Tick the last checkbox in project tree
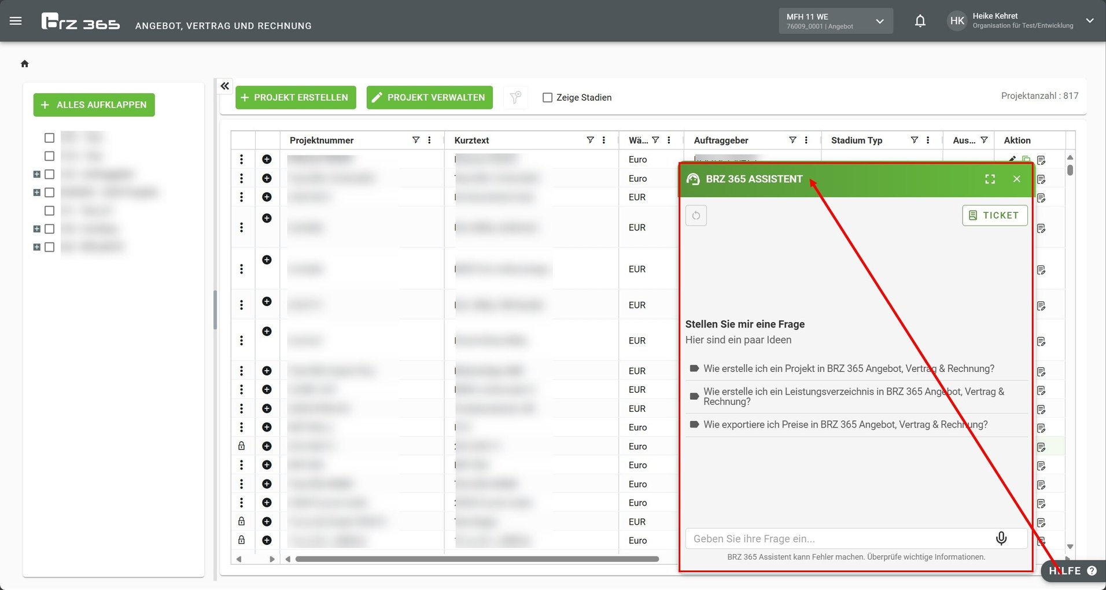The width and height of the screenshot is (1106, 590). coord(50,247)
